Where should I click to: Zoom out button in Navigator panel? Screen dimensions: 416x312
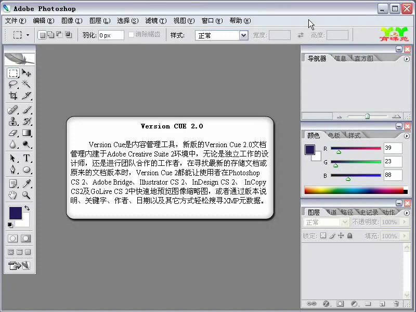pyautogui.click(x=340, y=116)
